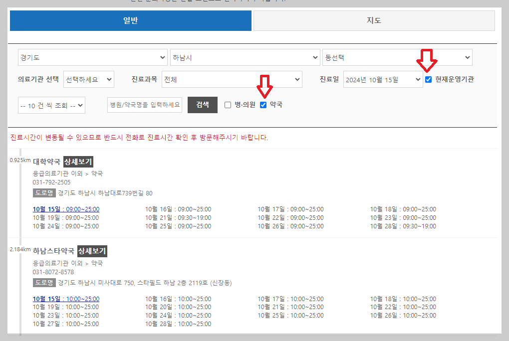Open the 진료과목 전체 dropdown

(x=232, y=79)
